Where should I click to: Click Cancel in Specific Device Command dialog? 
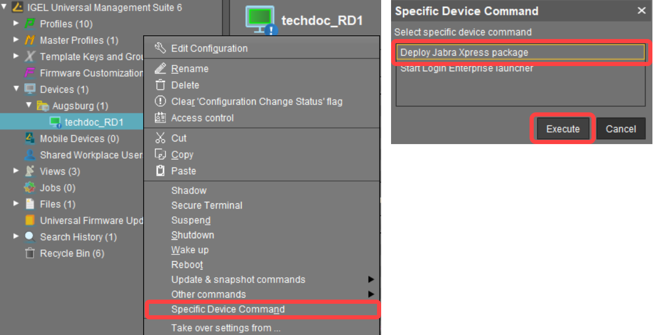coord(621,129)
